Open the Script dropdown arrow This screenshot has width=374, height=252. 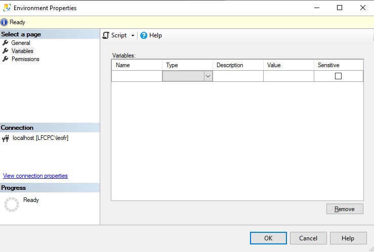coord(133,35)
